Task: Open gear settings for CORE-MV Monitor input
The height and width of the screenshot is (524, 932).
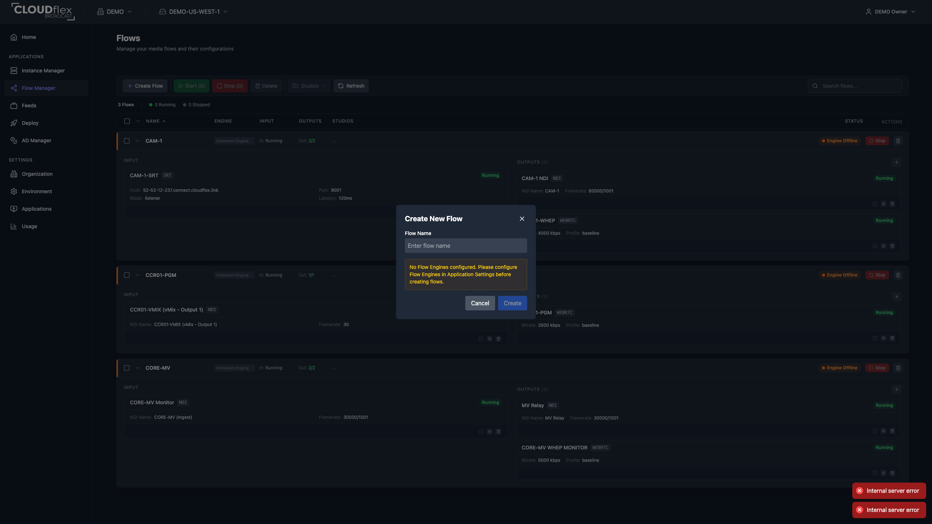Action: 490,432
